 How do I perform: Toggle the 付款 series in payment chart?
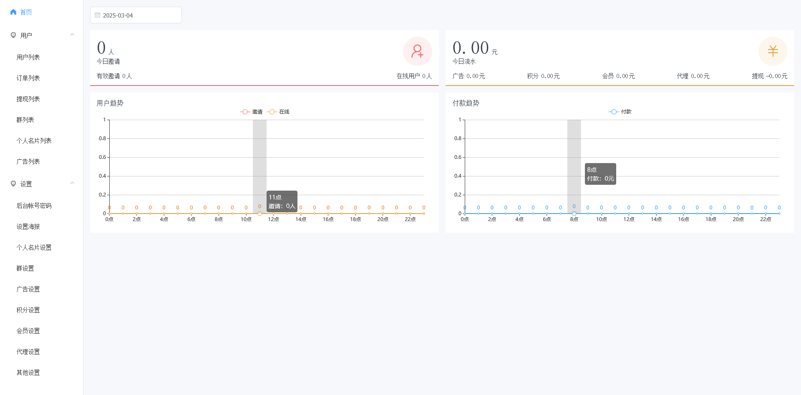pyautogui.click(x=620, y=112)
